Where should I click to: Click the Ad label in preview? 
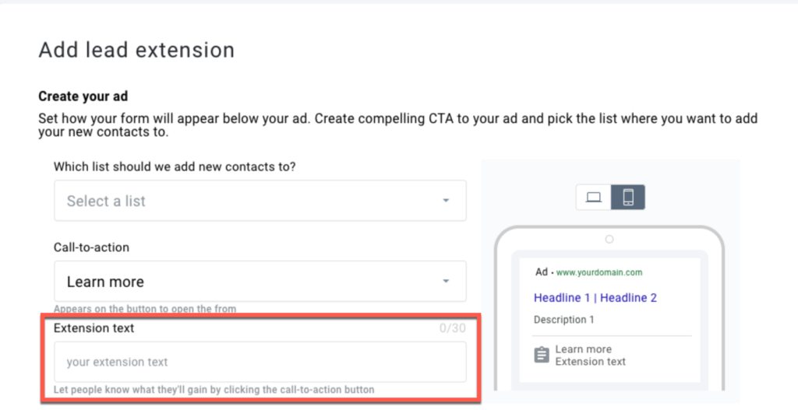pos(542,272)
